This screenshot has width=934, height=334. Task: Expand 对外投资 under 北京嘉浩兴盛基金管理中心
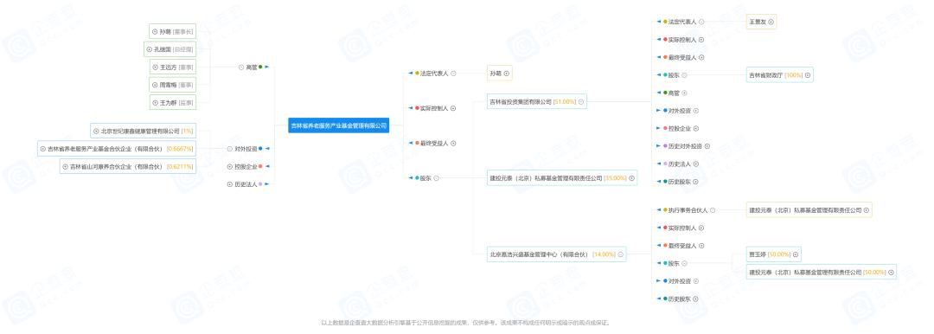(696, 281)
